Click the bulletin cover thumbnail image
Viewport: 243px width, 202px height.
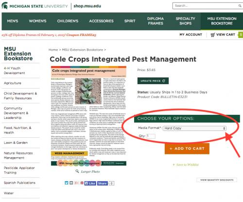[x=88, y=116]
